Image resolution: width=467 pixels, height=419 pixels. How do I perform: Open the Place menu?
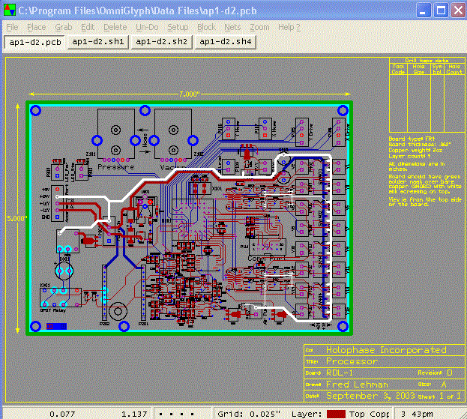36,27
